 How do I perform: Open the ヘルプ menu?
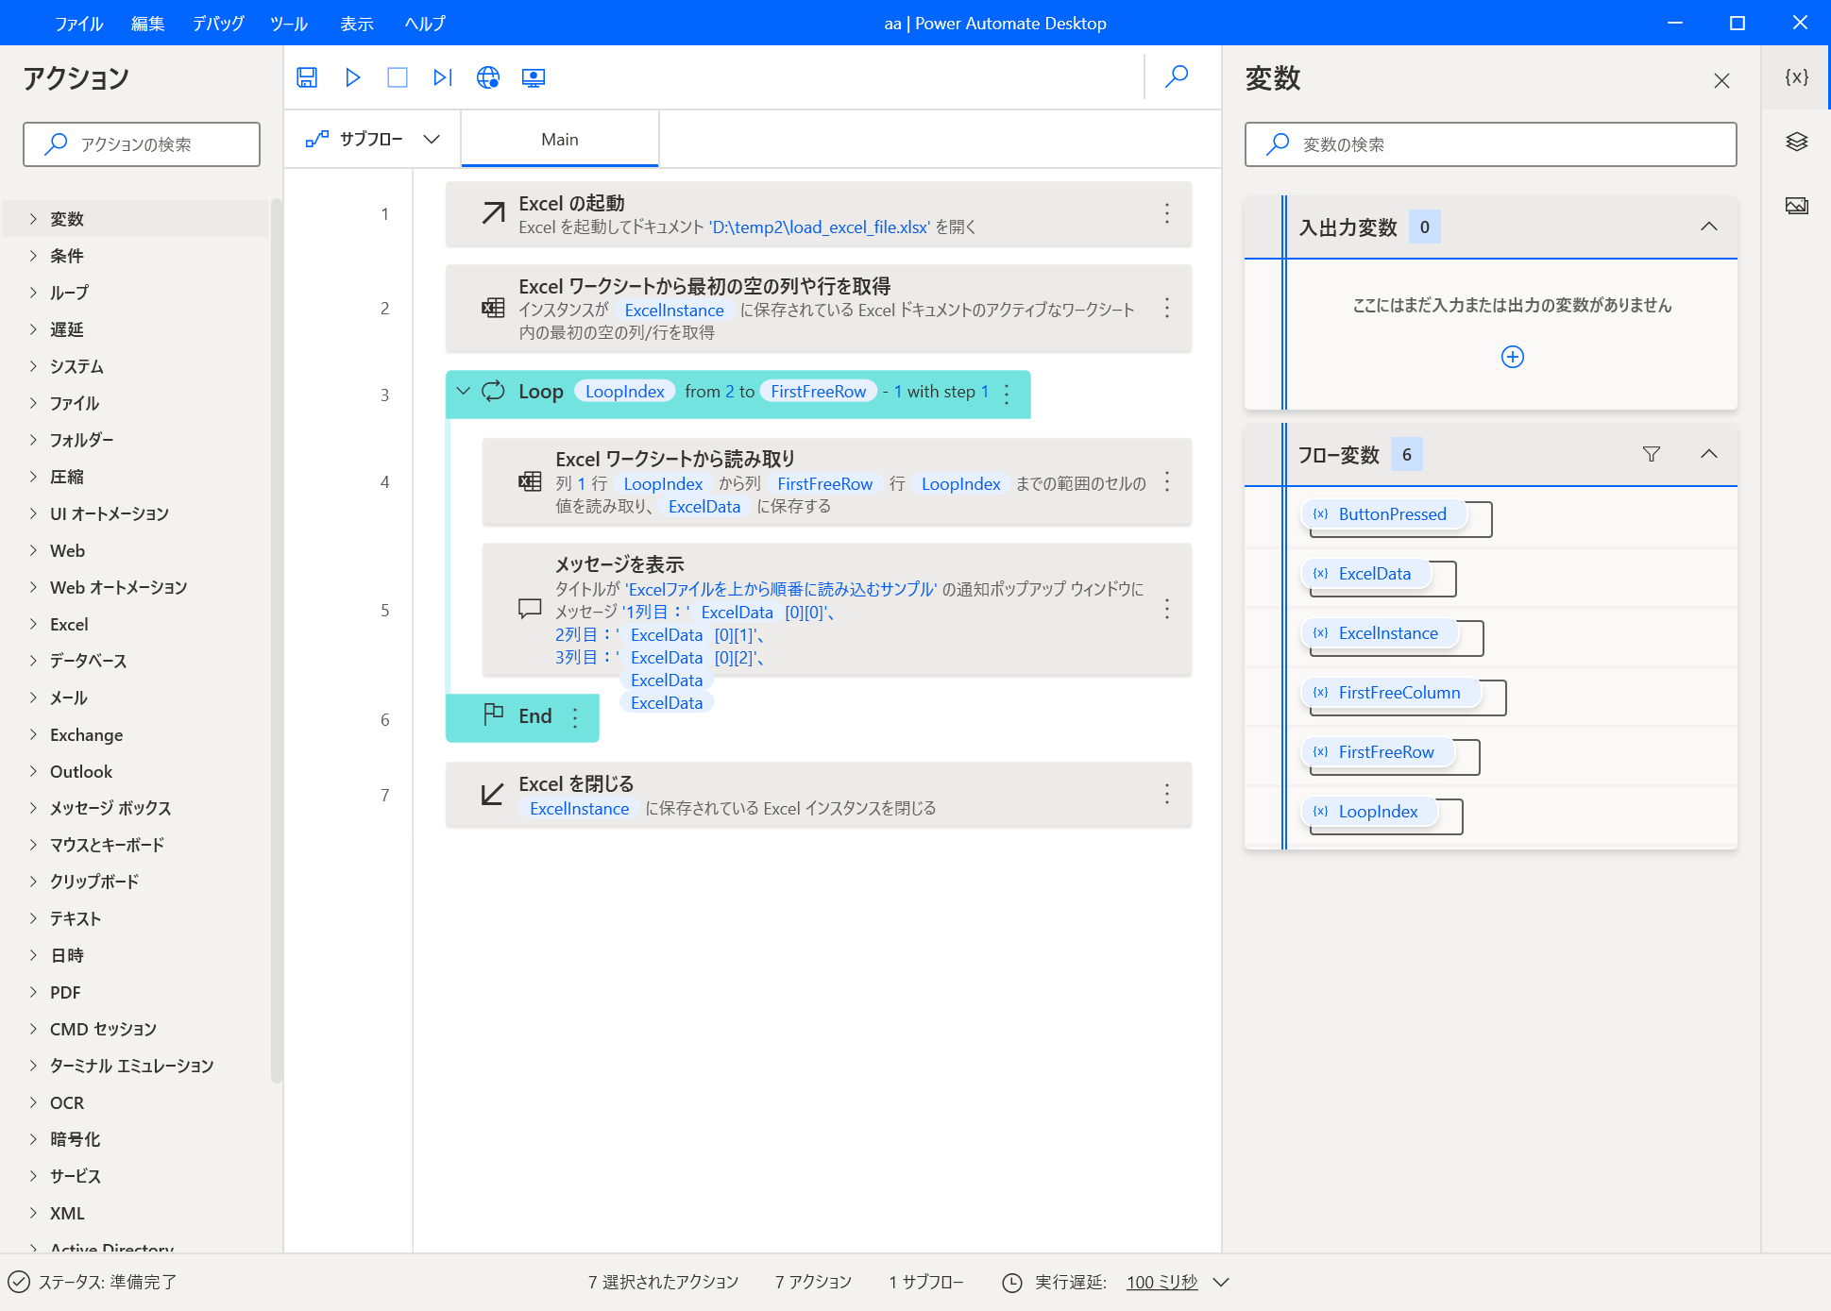point(425,24)
